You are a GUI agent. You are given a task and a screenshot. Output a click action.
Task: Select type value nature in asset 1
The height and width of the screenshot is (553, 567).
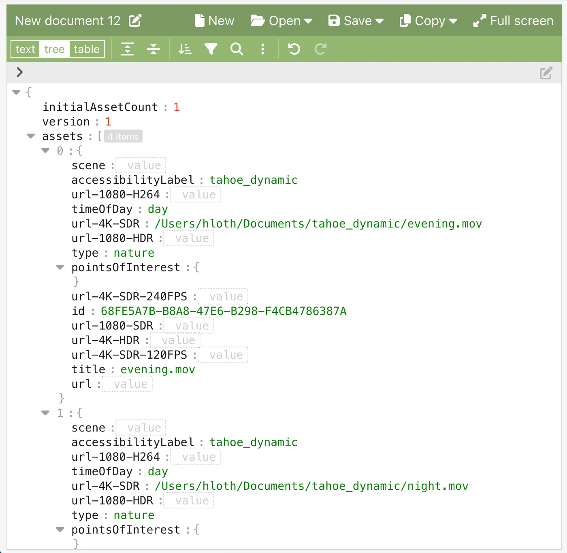(x=134, y=515)
